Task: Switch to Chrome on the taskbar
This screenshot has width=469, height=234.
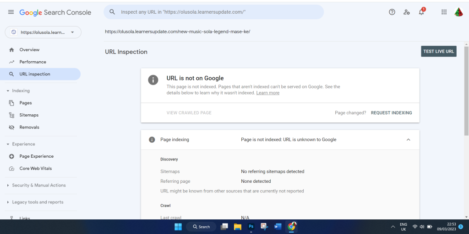Action: 291,227
